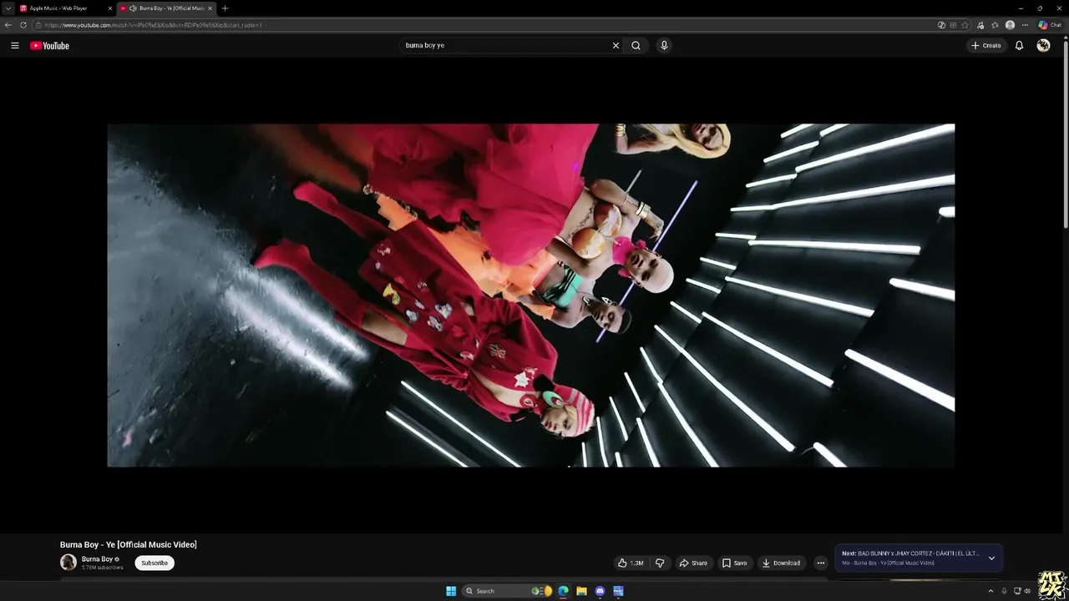Open File Explorer from taskbar
This screenshot has height=601, width=1069.
(581, 591)
